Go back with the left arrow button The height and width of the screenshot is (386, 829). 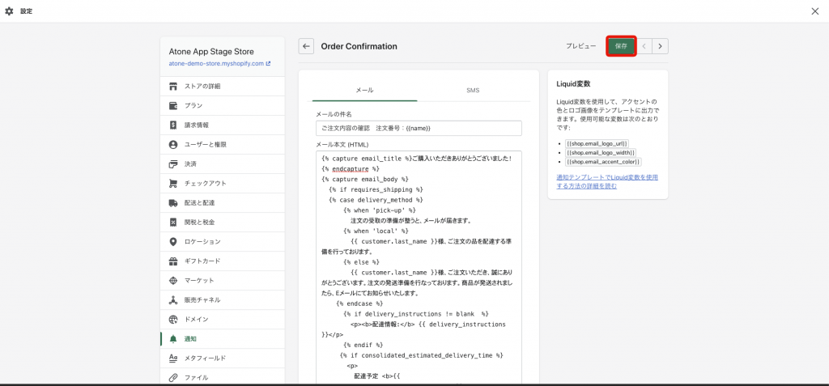point(306,46)
